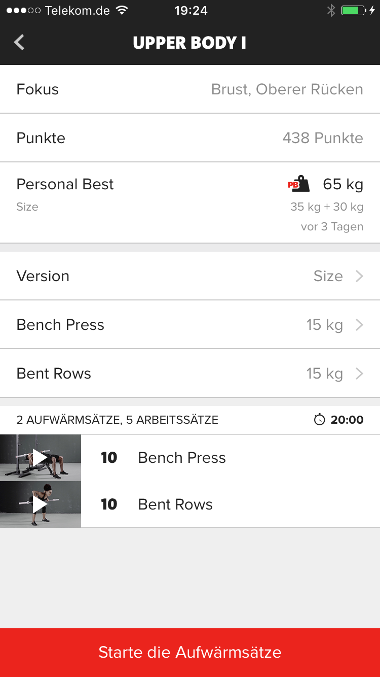Tap the Punkte 438 points value

[x=323, y=138]
